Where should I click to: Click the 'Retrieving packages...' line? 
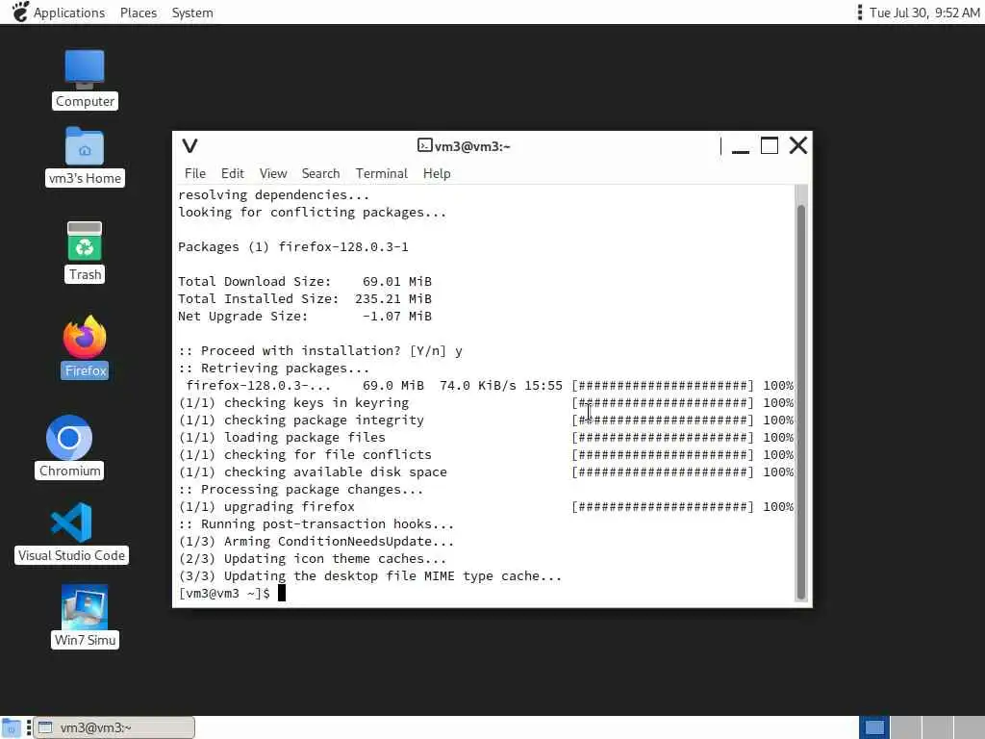(274, 369)
